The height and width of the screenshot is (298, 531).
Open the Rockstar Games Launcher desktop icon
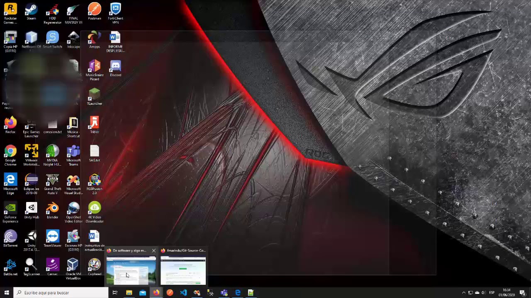(10, 13)
